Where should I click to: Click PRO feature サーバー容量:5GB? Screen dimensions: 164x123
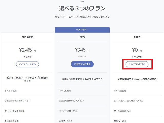click(68, 111)
